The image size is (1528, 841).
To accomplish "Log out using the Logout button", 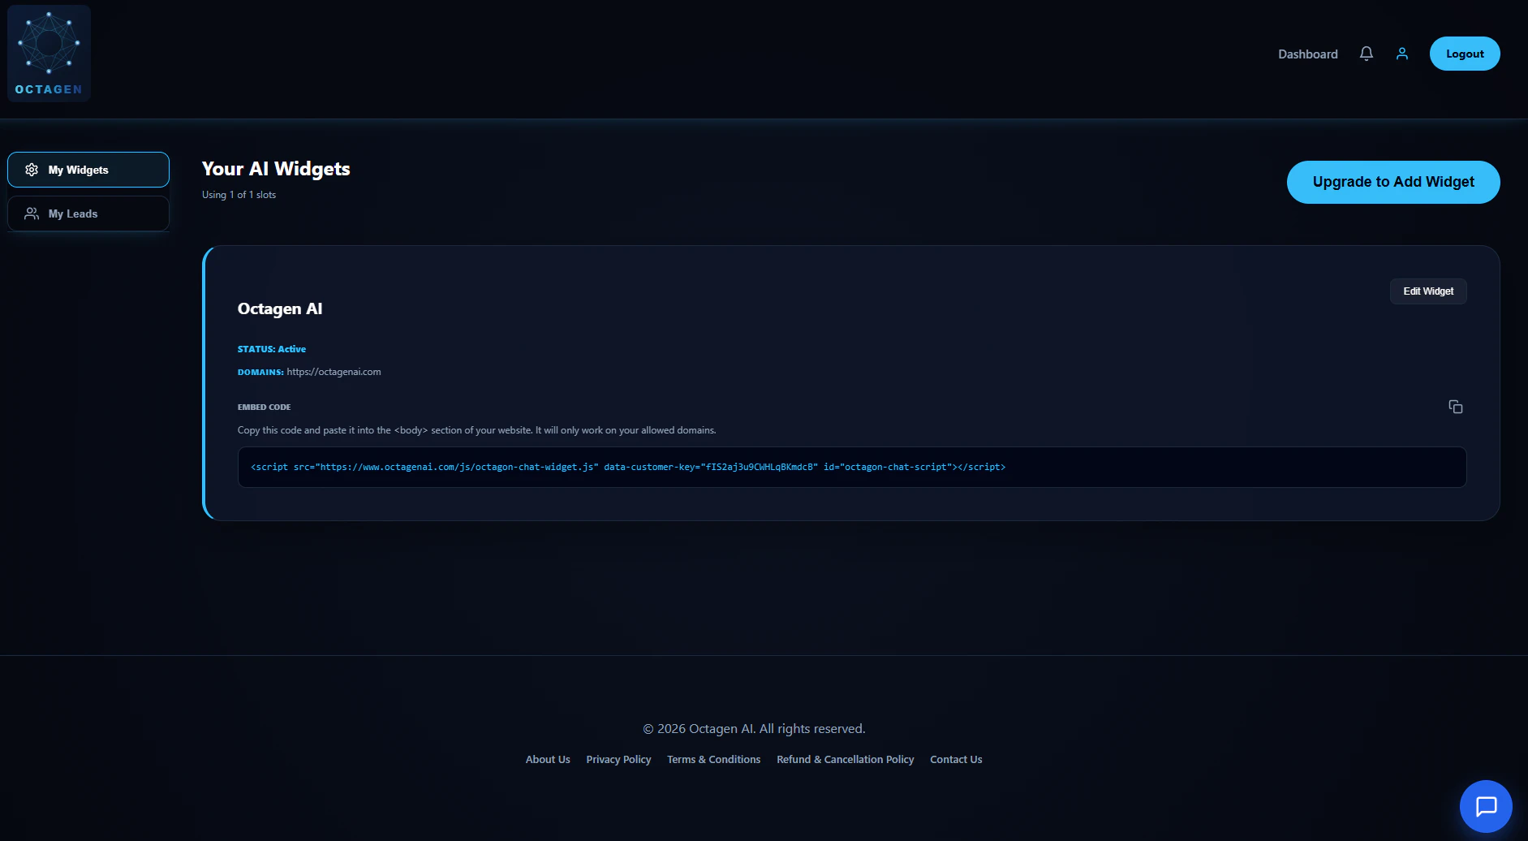I will [1465, 54].
